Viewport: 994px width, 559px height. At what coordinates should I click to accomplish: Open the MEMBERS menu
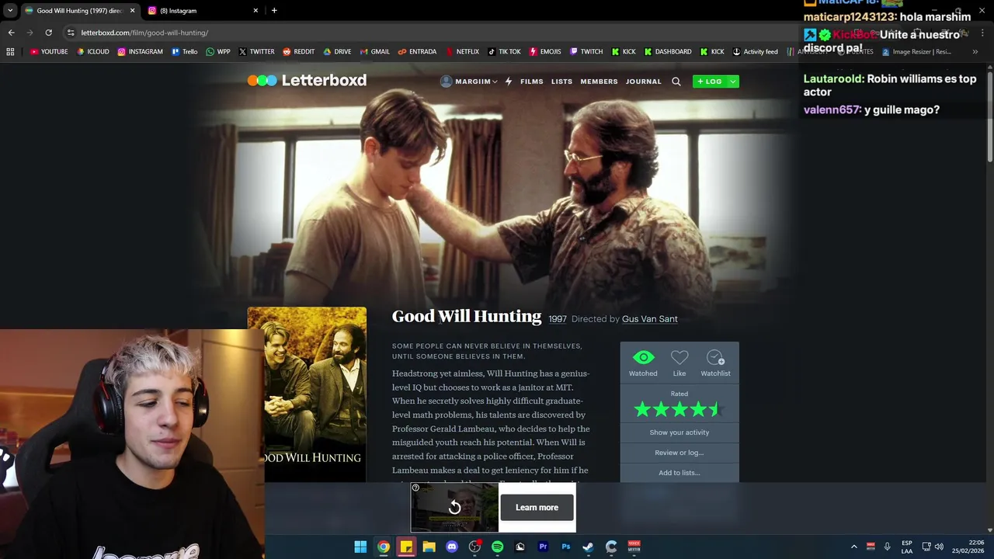[599, 82]
